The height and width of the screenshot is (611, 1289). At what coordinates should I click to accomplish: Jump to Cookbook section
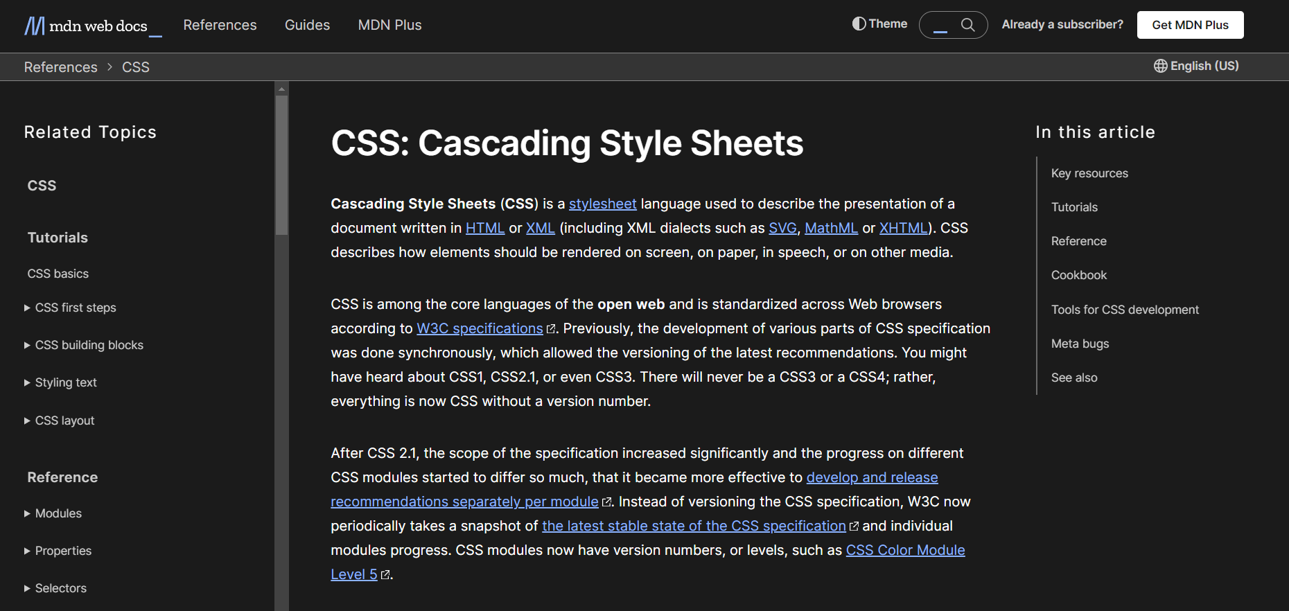coord(1079,275)
